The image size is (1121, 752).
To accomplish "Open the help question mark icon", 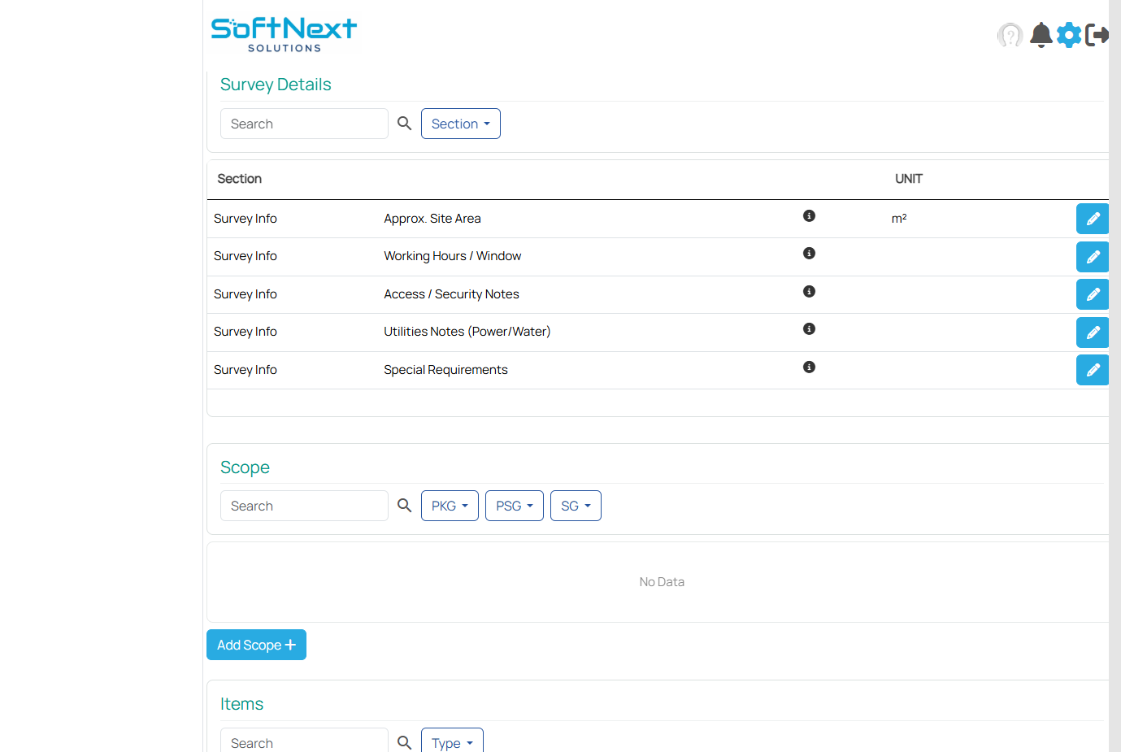I will click(1010, 35).
